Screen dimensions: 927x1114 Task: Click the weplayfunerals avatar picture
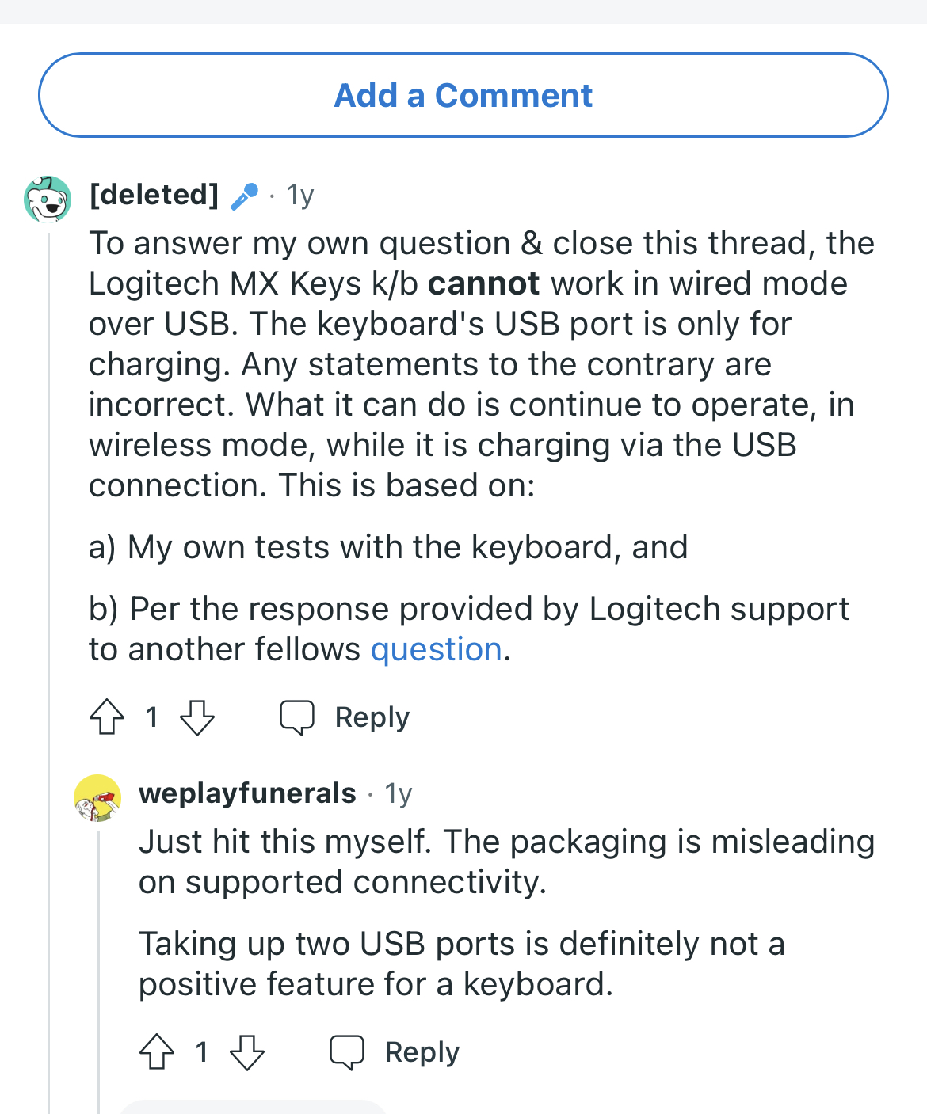(97, 797)
